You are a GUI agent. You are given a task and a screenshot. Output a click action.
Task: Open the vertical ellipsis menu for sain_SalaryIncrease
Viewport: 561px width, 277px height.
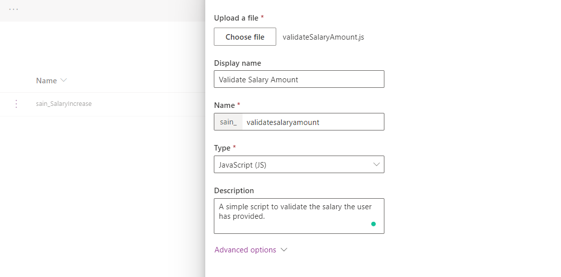coord(16,104)
